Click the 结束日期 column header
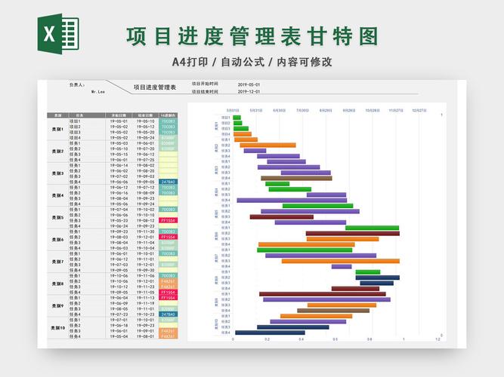This screenshot has height=377, width=504. (x=145, y=115)
